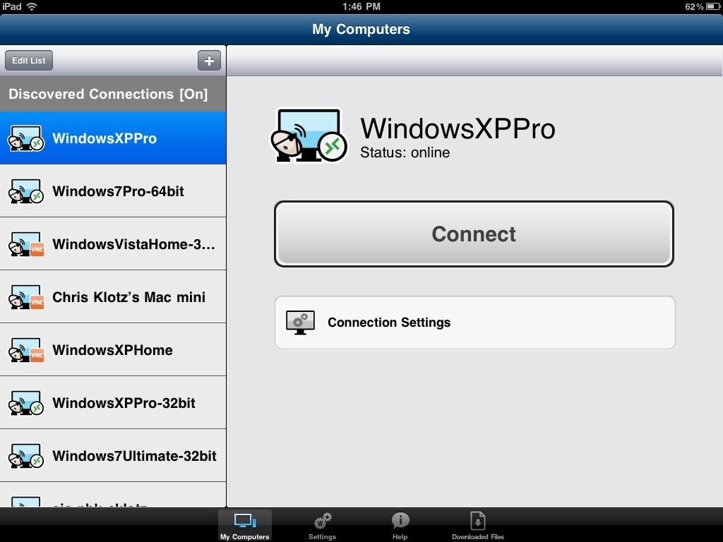723x542 pixels.
Task: Select WindowsXPPro in the computer list
Action: click(113, 138)
